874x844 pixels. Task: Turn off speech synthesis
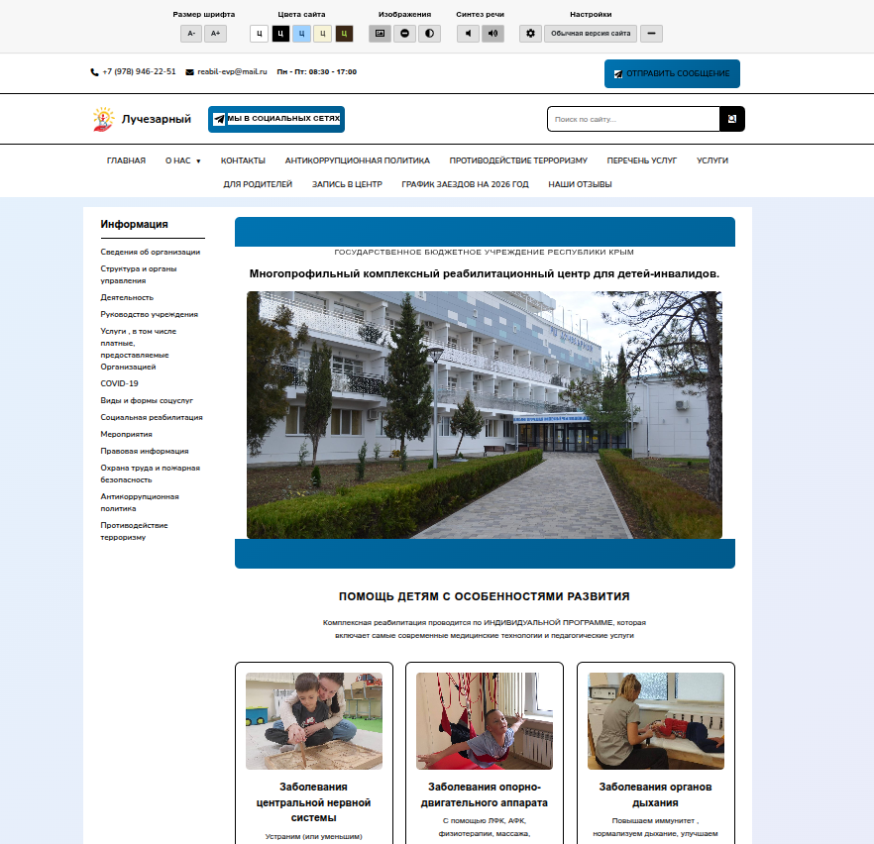tap(468, 34)
